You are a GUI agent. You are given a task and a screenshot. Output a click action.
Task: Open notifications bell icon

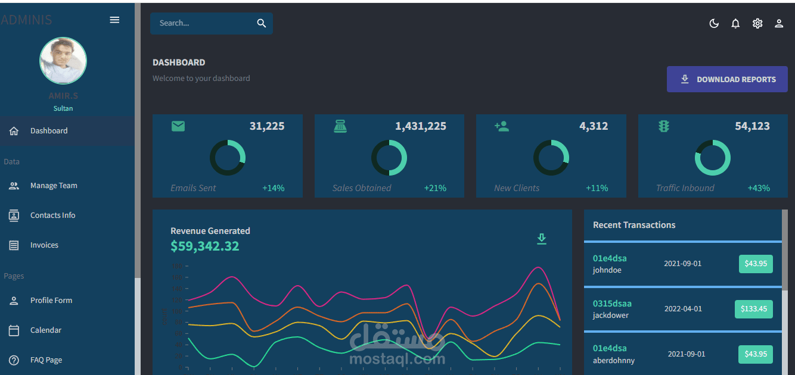[x=735, y=23]
